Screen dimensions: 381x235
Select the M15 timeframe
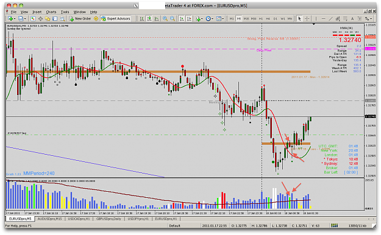click(246, 19)
